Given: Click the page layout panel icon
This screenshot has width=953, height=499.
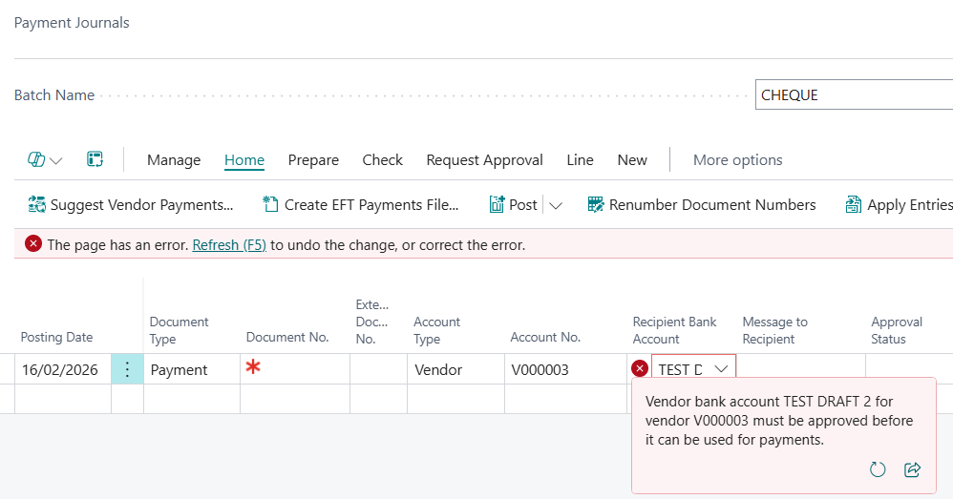Looking at the screenshot, I should pyautogui.click(x=95, y=159).
